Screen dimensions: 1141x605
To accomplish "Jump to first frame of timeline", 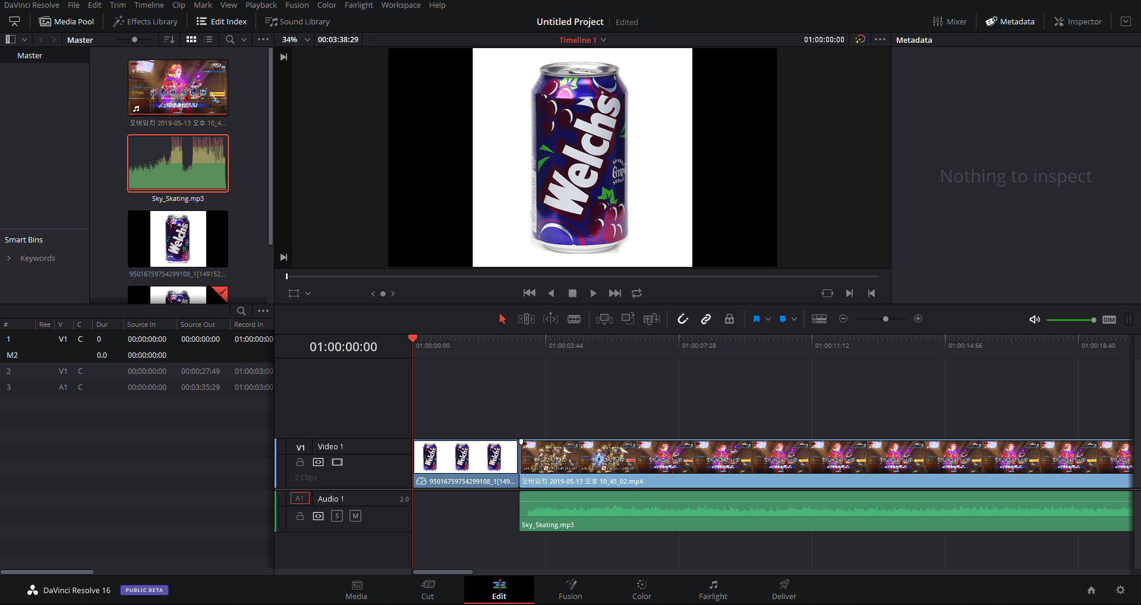I will coord(529,293).
